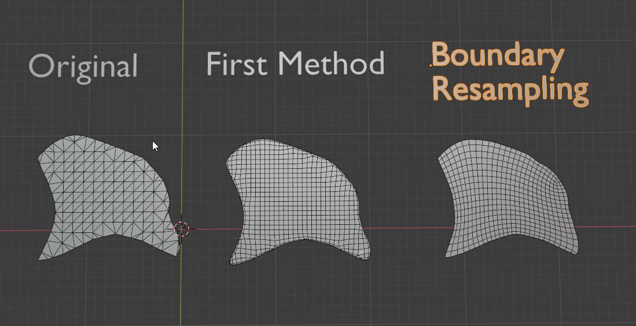Screen dimensions: 636x326
Task: Select the 'First Method' text object
Action: coord(295,64)
